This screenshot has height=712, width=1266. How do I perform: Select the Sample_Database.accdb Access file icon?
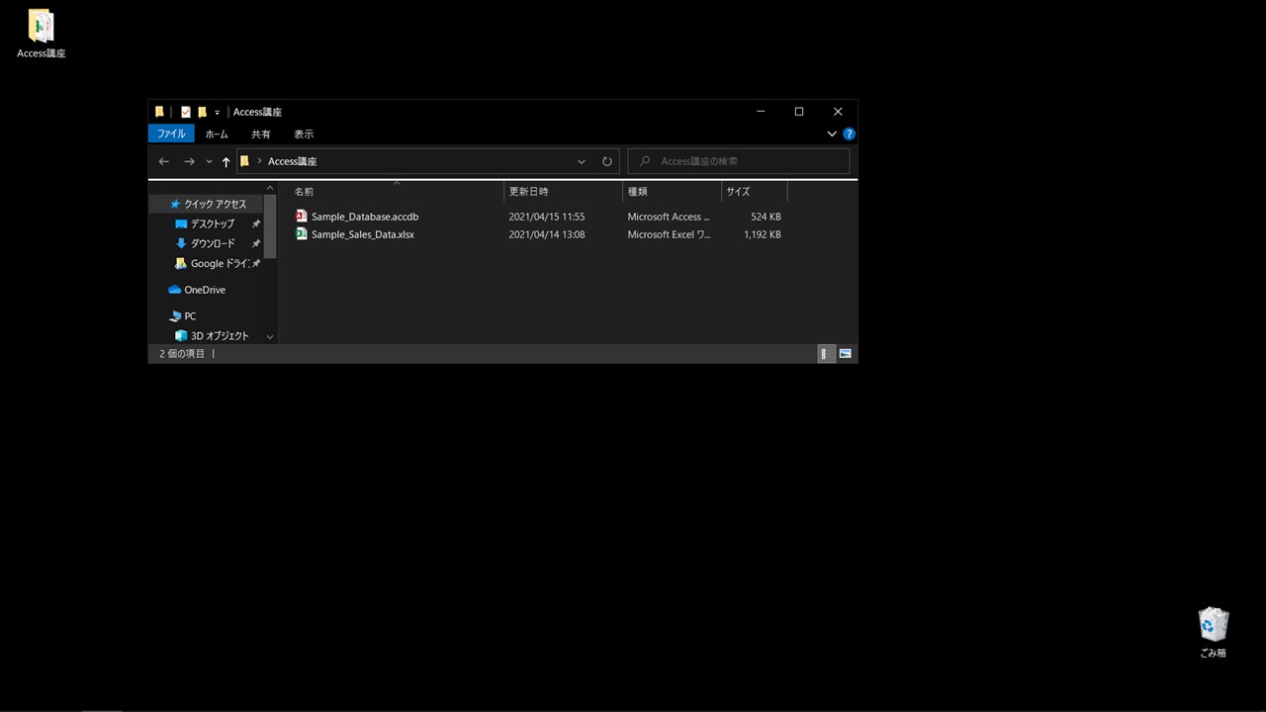coord(302,217)
